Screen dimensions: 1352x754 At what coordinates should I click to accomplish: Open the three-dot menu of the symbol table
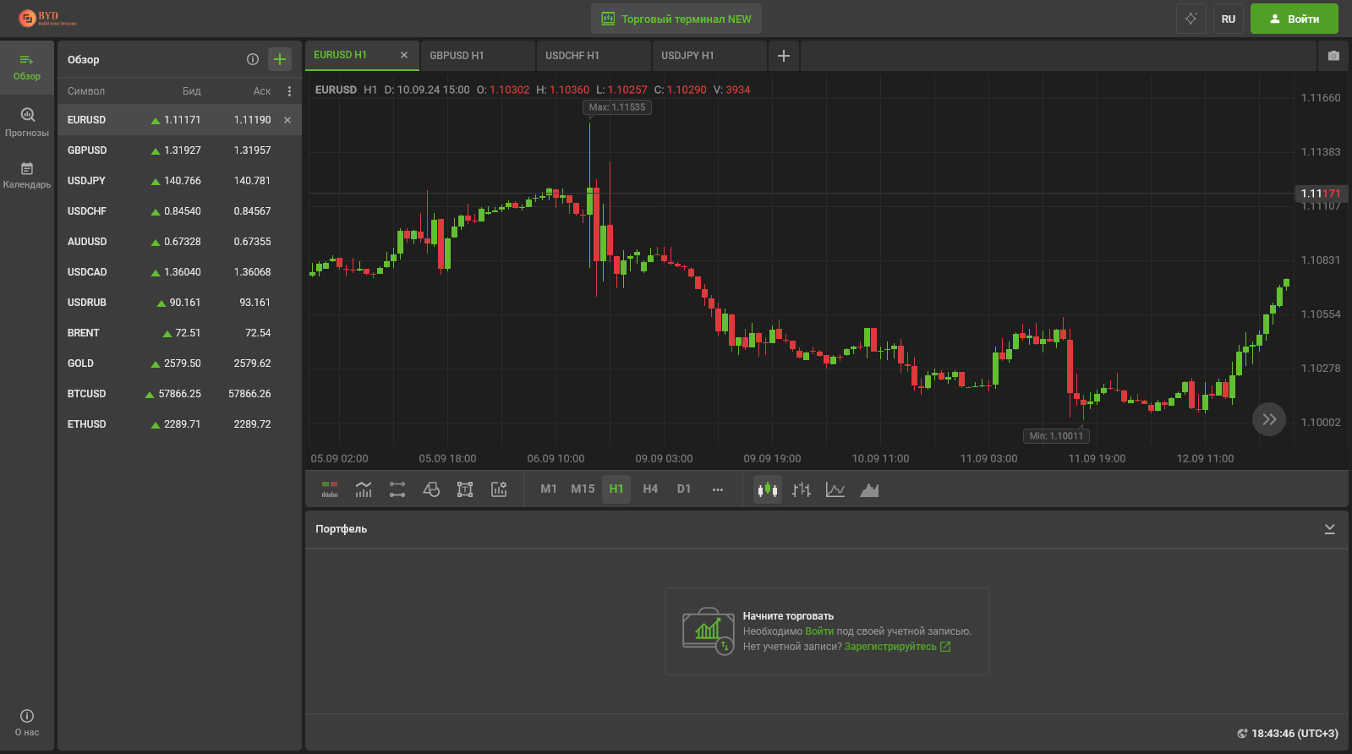(x=289, y=91)
